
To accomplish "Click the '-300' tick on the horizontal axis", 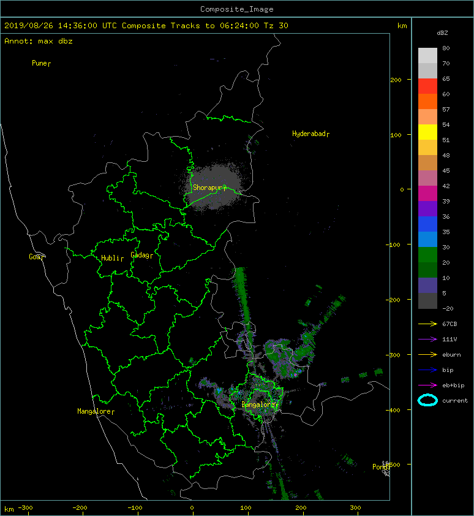I will pyautogui.click(x=25, y=508).
